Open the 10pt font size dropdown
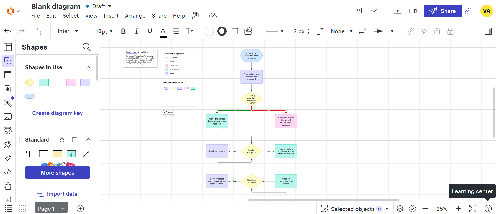This screenshot has height=214, width=496. pyautogui.click(x=104, y=31)
